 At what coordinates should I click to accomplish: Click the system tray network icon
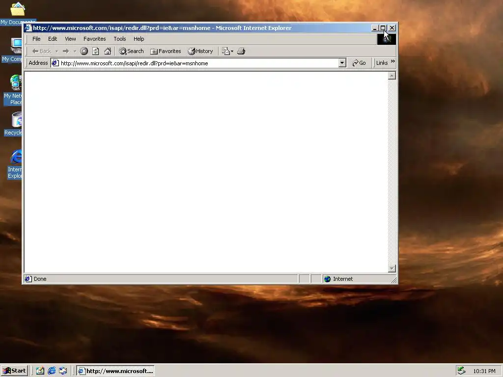[461, 371]
